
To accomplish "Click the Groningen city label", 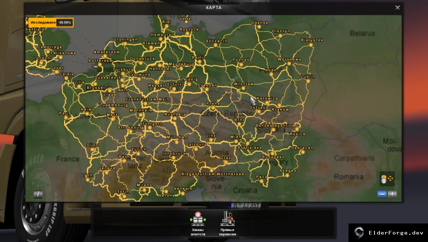I will [126, 40].
